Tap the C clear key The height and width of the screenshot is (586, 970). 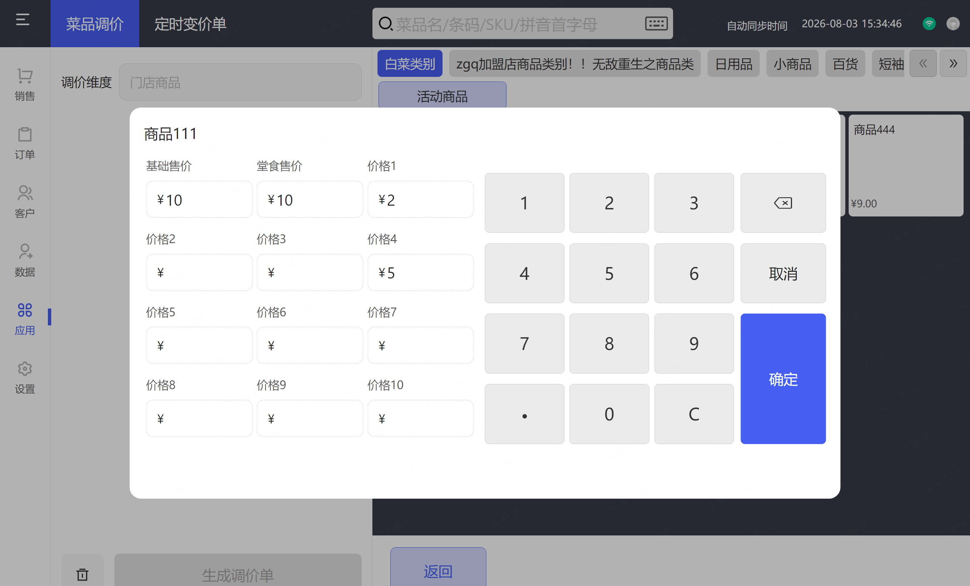(x=694, y=414)
